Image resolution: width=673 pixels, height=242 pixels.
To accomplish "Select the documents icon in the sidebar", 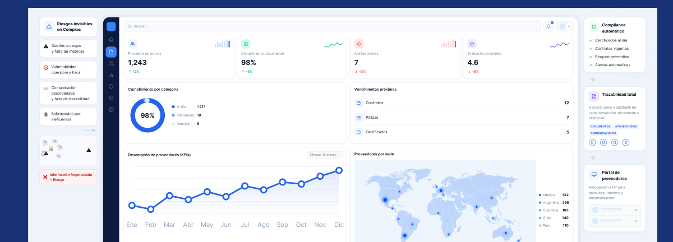I will (x=111, y=52).
